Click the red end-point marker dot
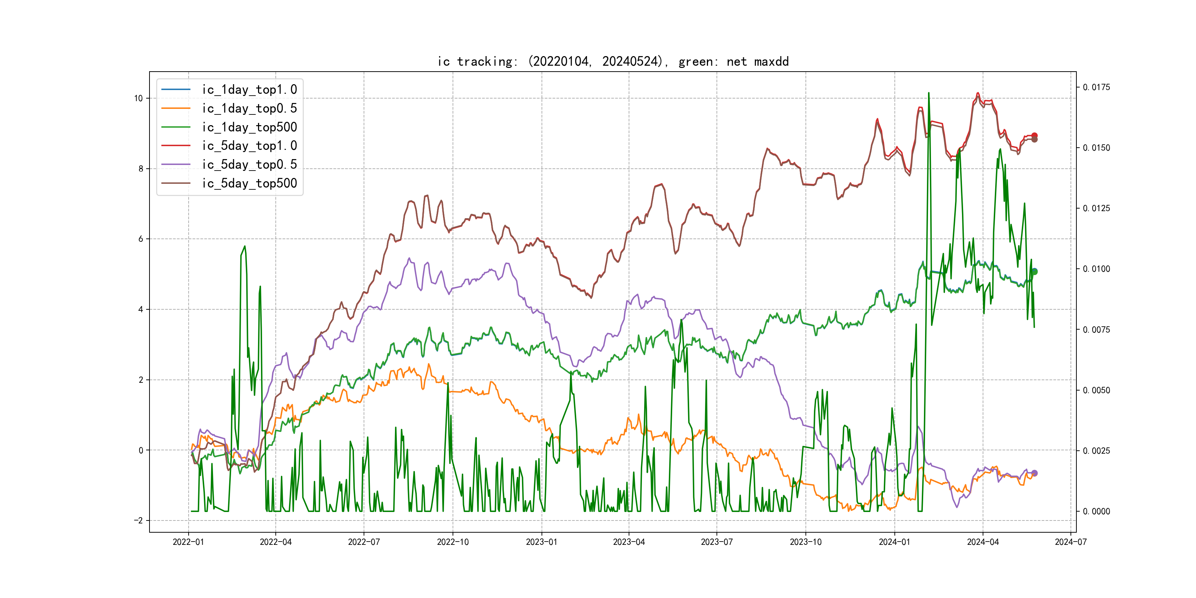 1034,135
